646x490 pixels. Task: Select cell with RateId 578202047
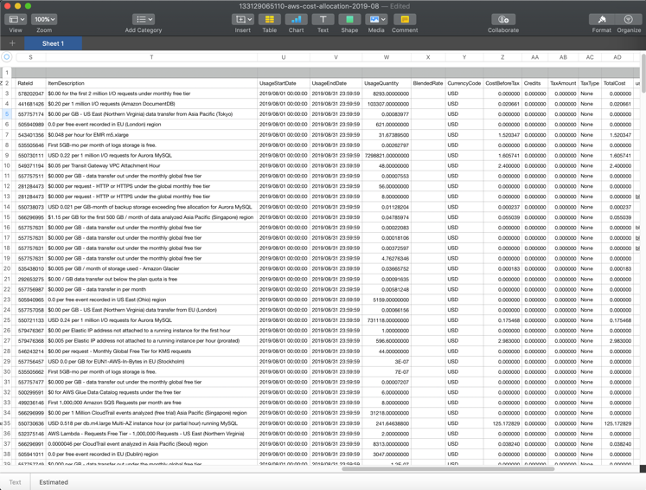click(x=31, y=93)
